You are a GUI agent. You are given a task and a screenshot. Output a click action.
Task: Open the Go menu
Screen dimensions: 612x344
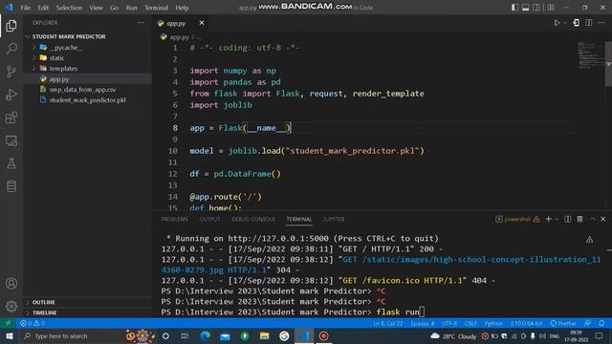(x=114, y=8)
